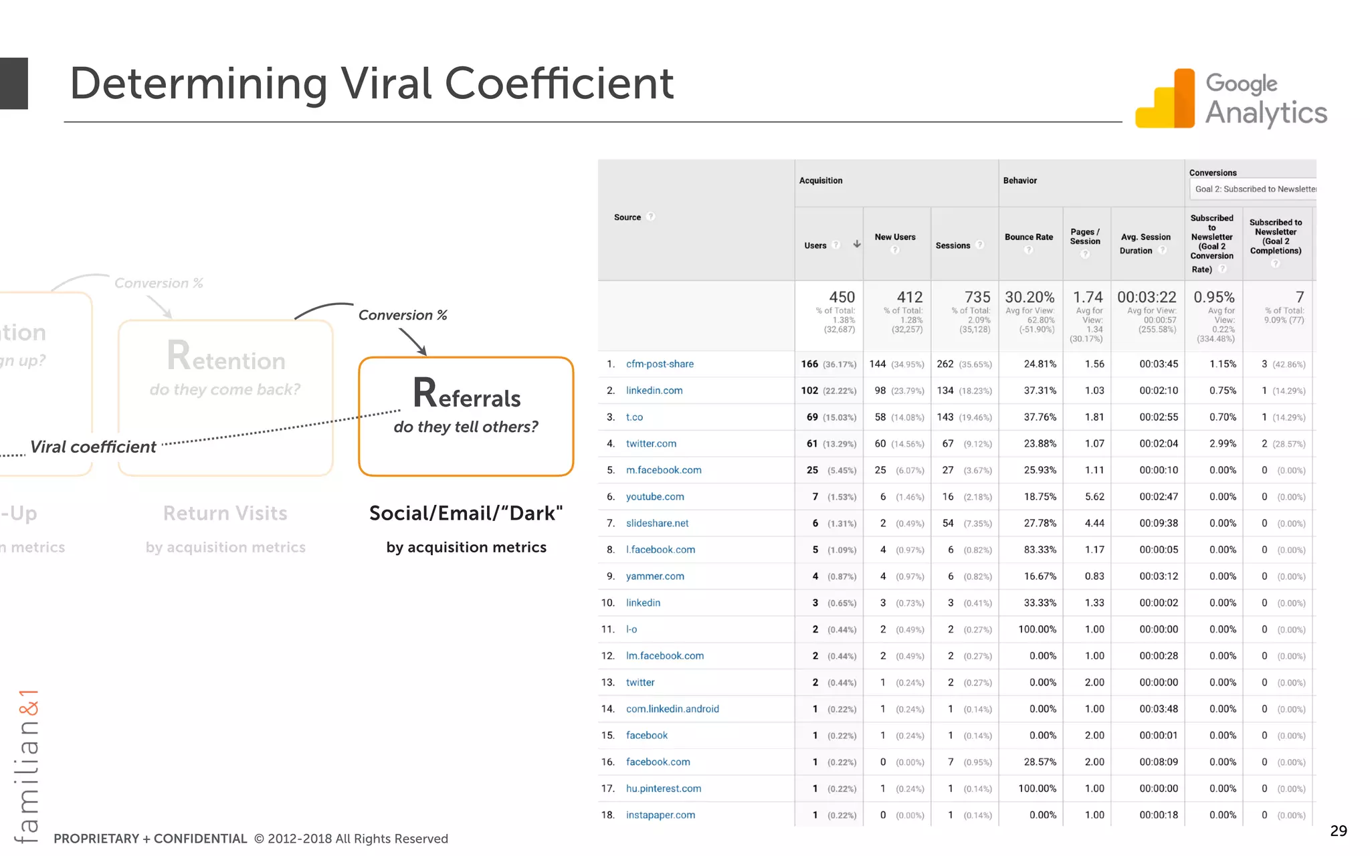Sort by the Sessions column header

953,245
